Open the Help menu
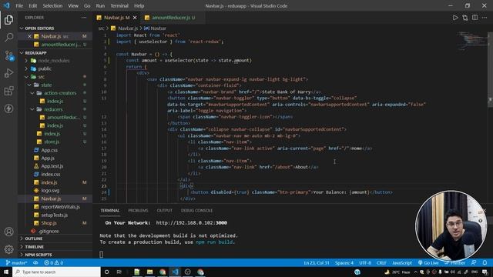The width and height of the screenshot is (493, 277). coord(139,5)
